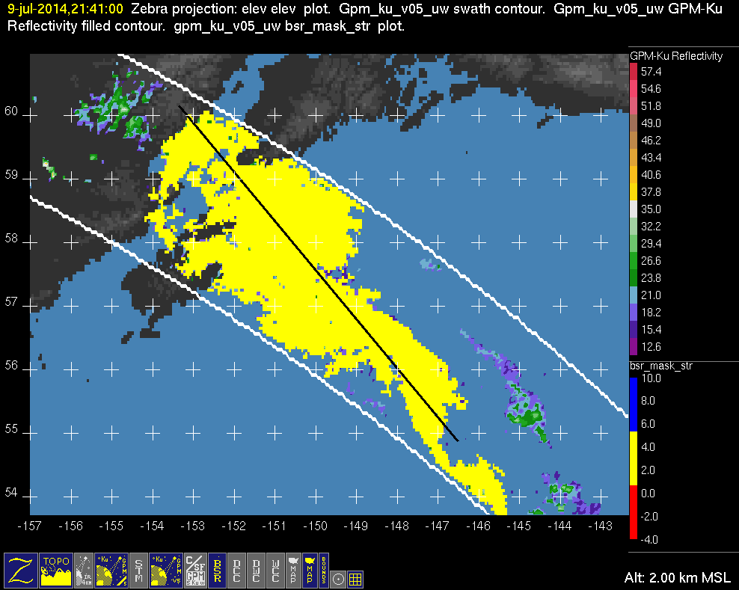Click the latitude label 54
Viewport: 739px width, 590px height.
point(11,493)
